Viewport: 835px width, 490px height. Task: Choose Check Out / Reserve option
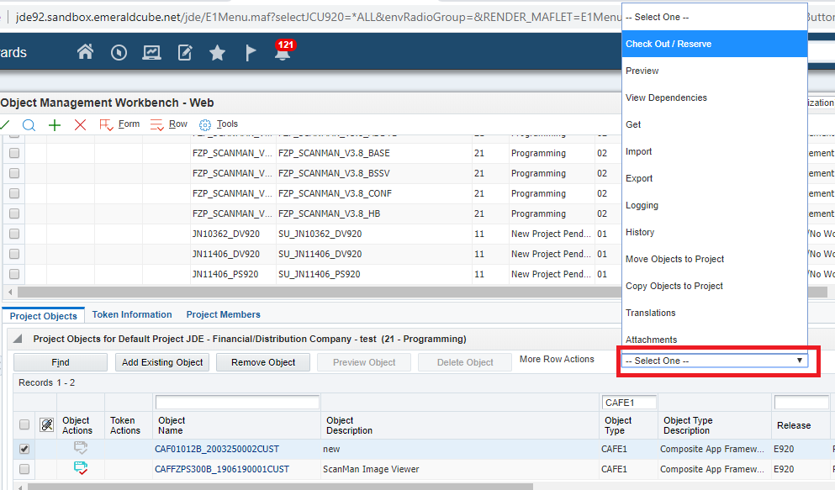[715, 45]
